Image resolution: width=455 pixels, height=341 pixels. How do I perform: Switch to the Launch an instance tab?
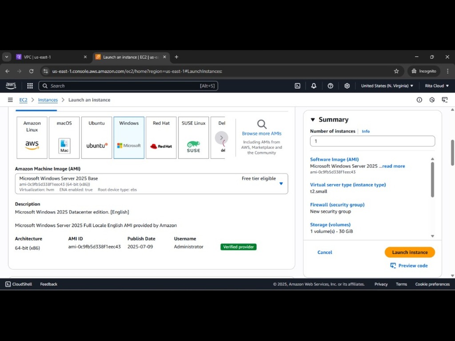[131, 57]
